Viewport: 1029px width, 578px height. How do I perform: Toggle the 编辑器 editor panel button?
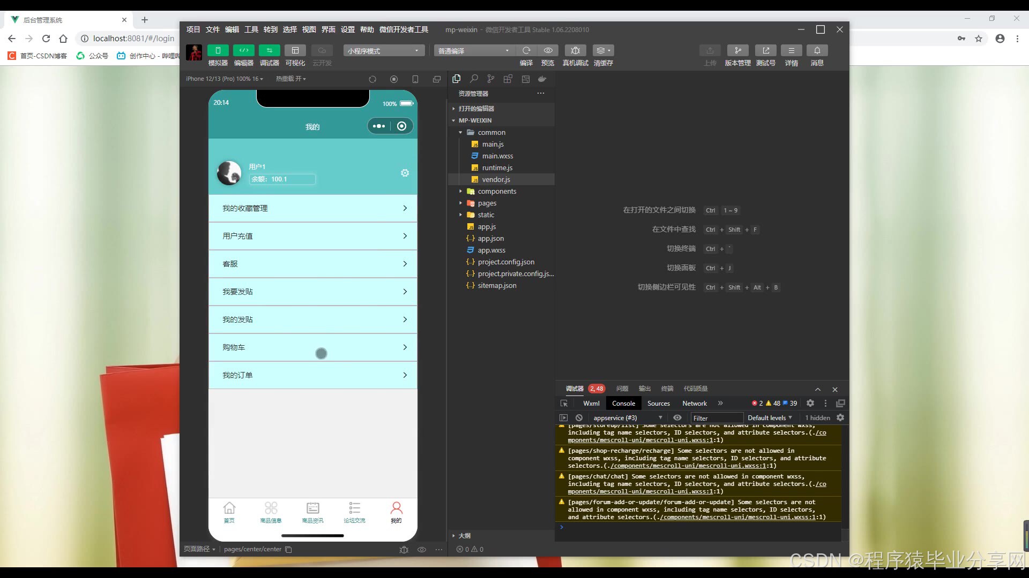[243, 50]
